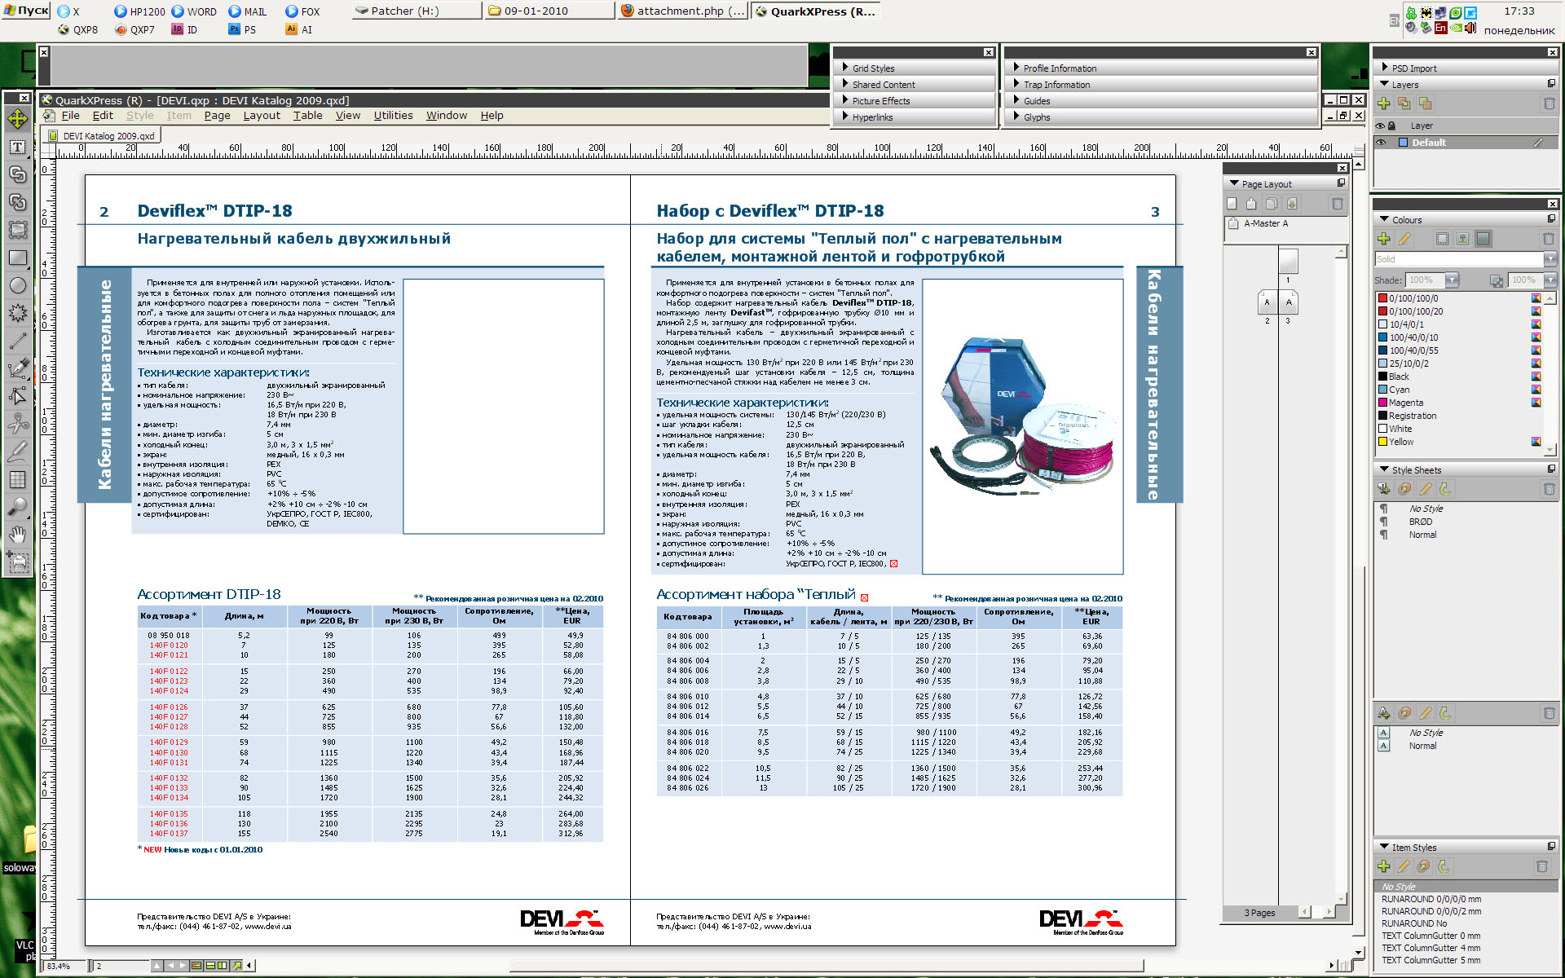Select the Picture colour icon in Colours
Screen dimensions: 1565x978
[1462, 239]
